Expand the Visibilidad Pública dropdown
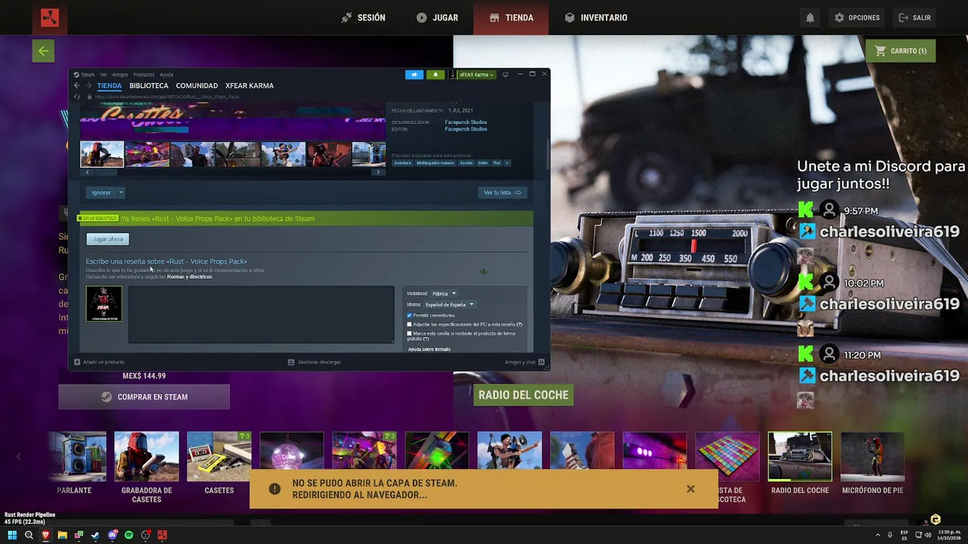 pos(443,293)
